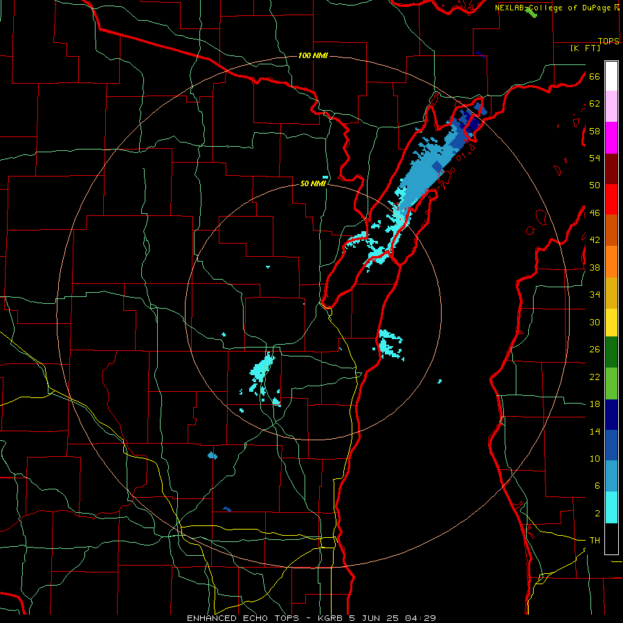Click the green echo speck below NEXLAB text
This screenshot has width=623, height=623.
[x=531, y=13]
